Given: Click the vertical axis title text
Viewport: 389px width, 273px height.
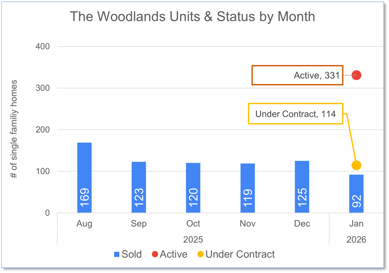Looking at the screenshot, I should tap(14, 129).
